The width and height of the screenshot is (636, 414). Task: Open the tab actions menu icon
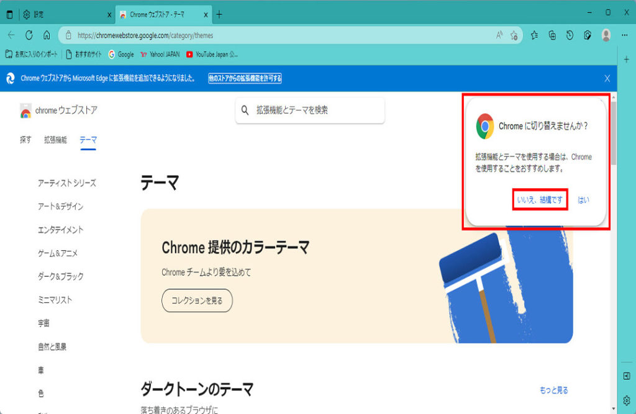[x=9, y=14]
